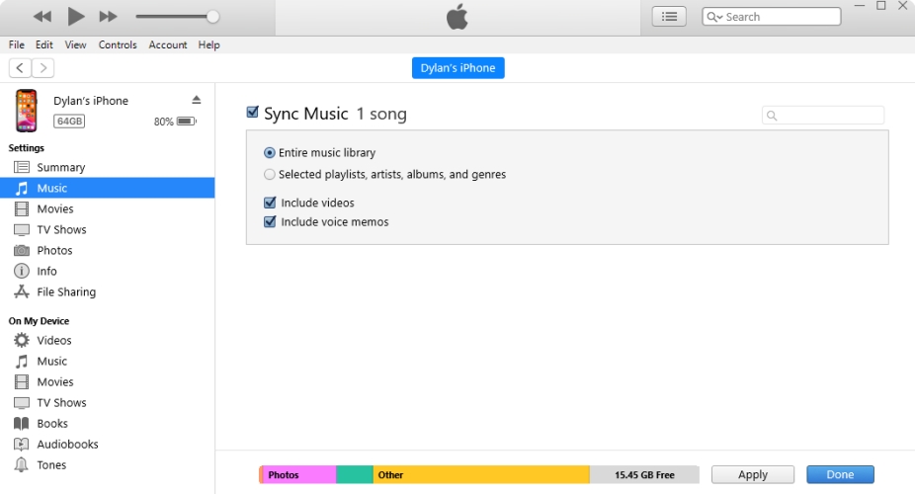915x494 pixels.
Task: Click the Apply button
Action: pos(753,475)
